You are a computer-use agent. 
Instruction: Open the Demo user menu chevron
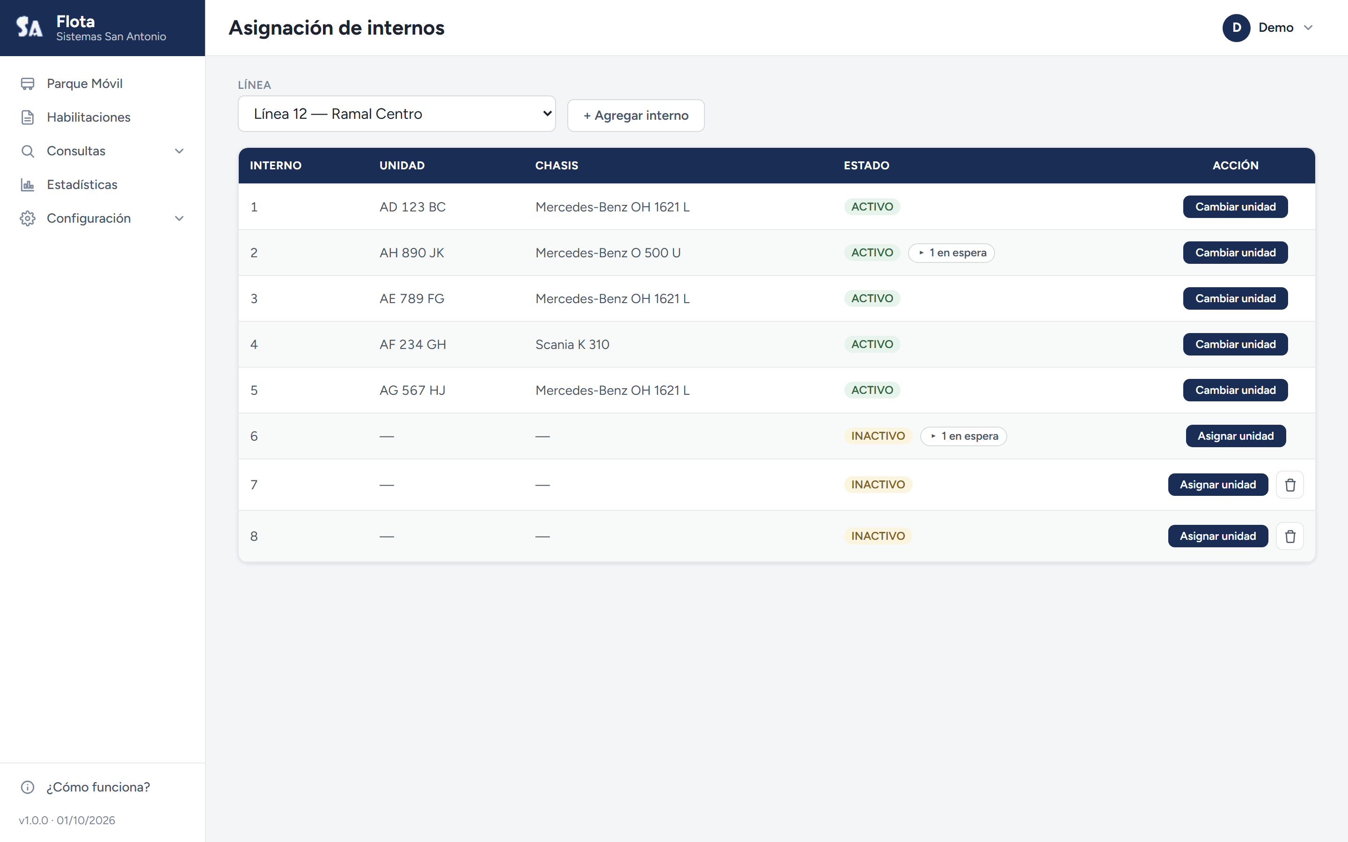tap(1309, 28)
